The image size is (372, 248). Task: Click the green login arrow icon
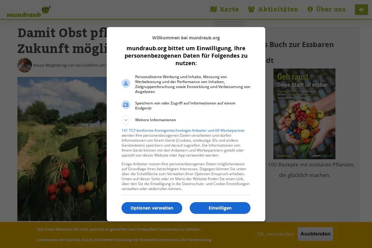coord(361,10)
